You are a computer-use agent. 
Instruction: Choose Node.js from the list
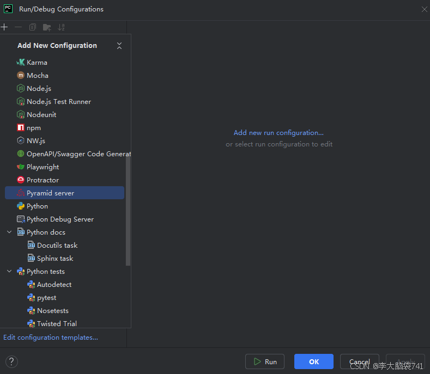pyautogui.click(x=64, y=89)
